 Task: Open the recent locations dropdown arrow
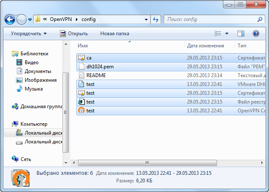(x=30, y=20)
